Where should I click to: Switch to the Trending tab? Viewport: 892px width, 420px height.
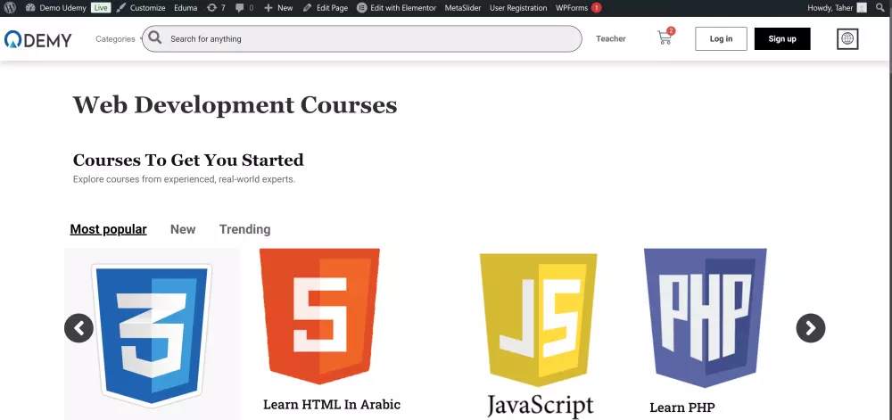[244, 229]
